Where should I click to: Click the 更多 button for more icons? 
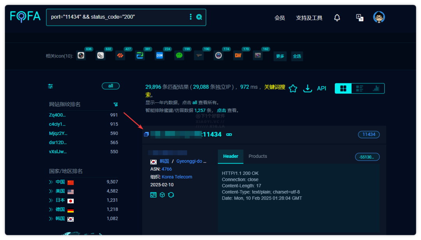coord(280,56)
